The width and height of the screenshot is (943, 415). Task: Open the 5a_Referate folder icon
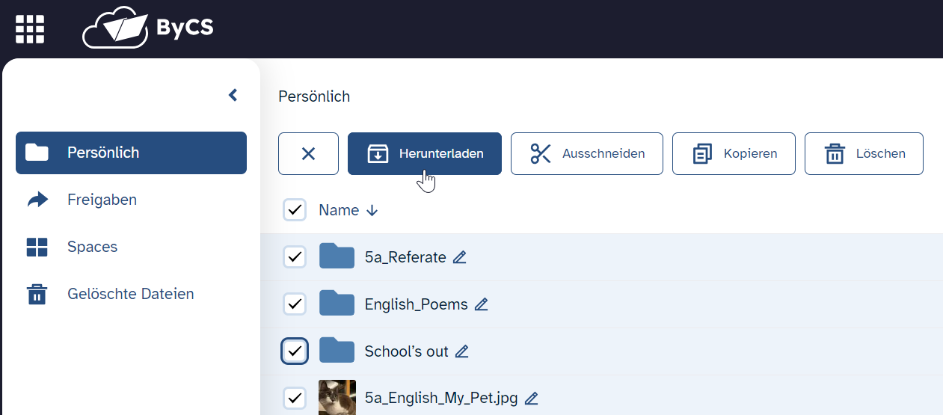pos(337,256)
